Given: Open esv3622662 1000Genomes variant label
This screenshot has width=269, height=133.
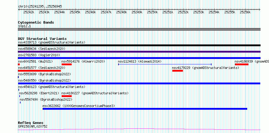Looking at the screenshot, I should pos(79,106).
